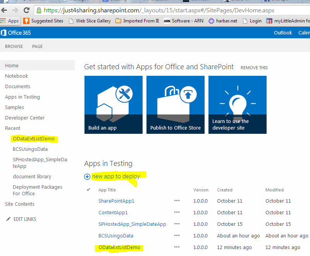Image resolution: width=310 pixels, height=256 pixels.
Task: Open the Publish to Office Store tile
Action: 176,105
